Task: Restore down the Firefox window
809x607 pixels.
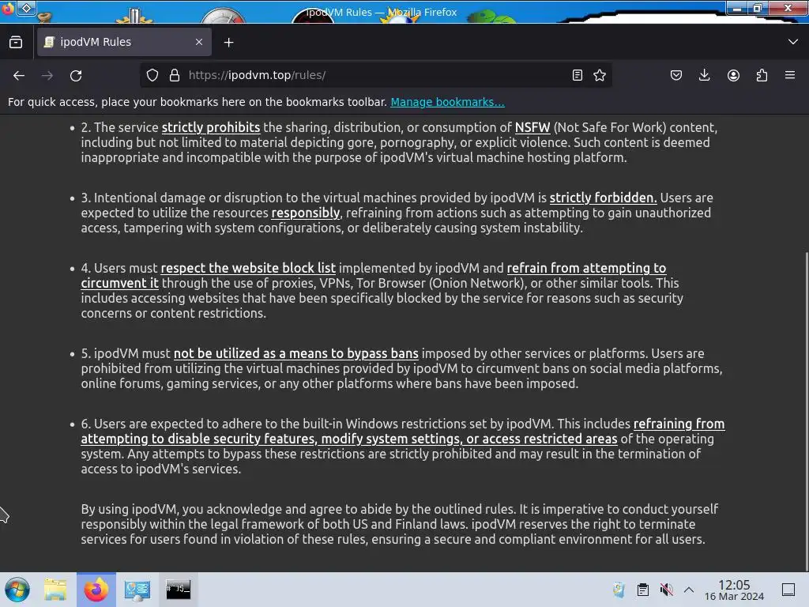Action: click(x=758, y=8)
